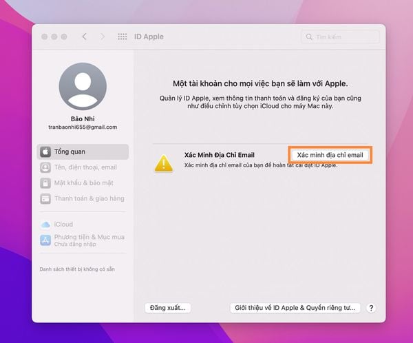The image size is (413, 343).
Task: Click the Bảo Nhi account name
Action: point(83,119)
